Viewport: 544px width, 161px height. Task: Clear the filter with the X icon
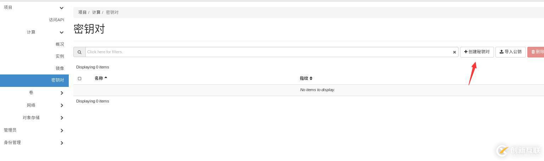tap(454, 52)
